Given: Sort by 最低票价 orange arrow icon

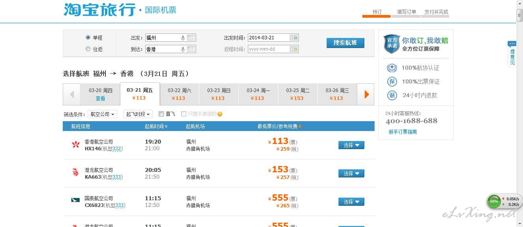Looking at the screenshot, I should click(300, 126).
